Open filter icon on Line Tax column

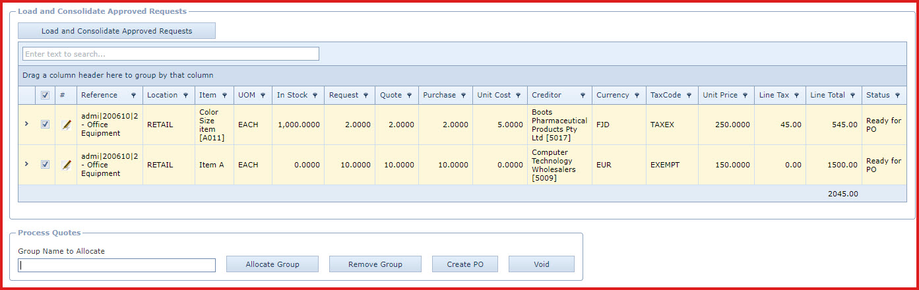point(797,96)
